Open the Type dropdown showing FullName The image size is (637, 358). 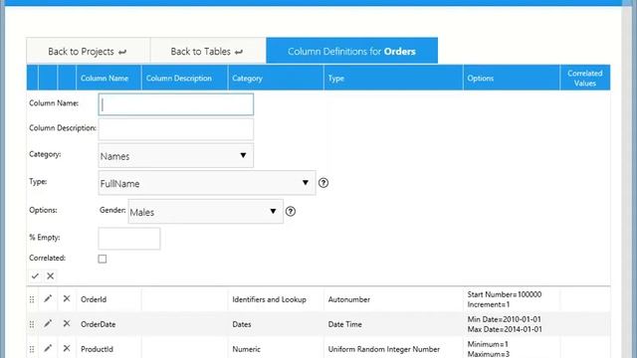click(207, 183)
